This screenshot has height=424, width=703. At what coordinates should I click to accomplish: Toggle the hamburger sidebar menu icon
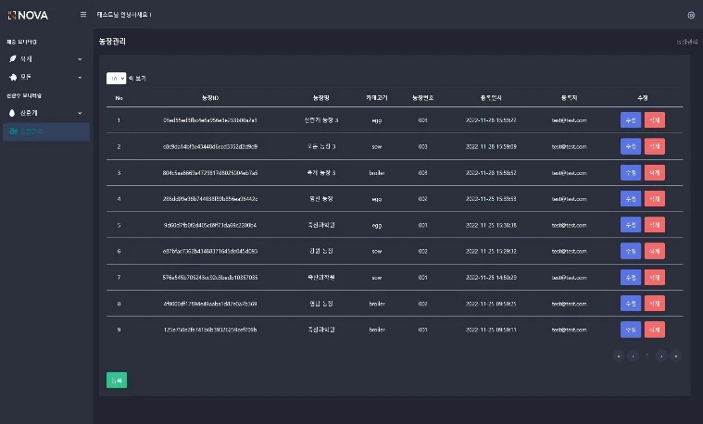[83, 14]
